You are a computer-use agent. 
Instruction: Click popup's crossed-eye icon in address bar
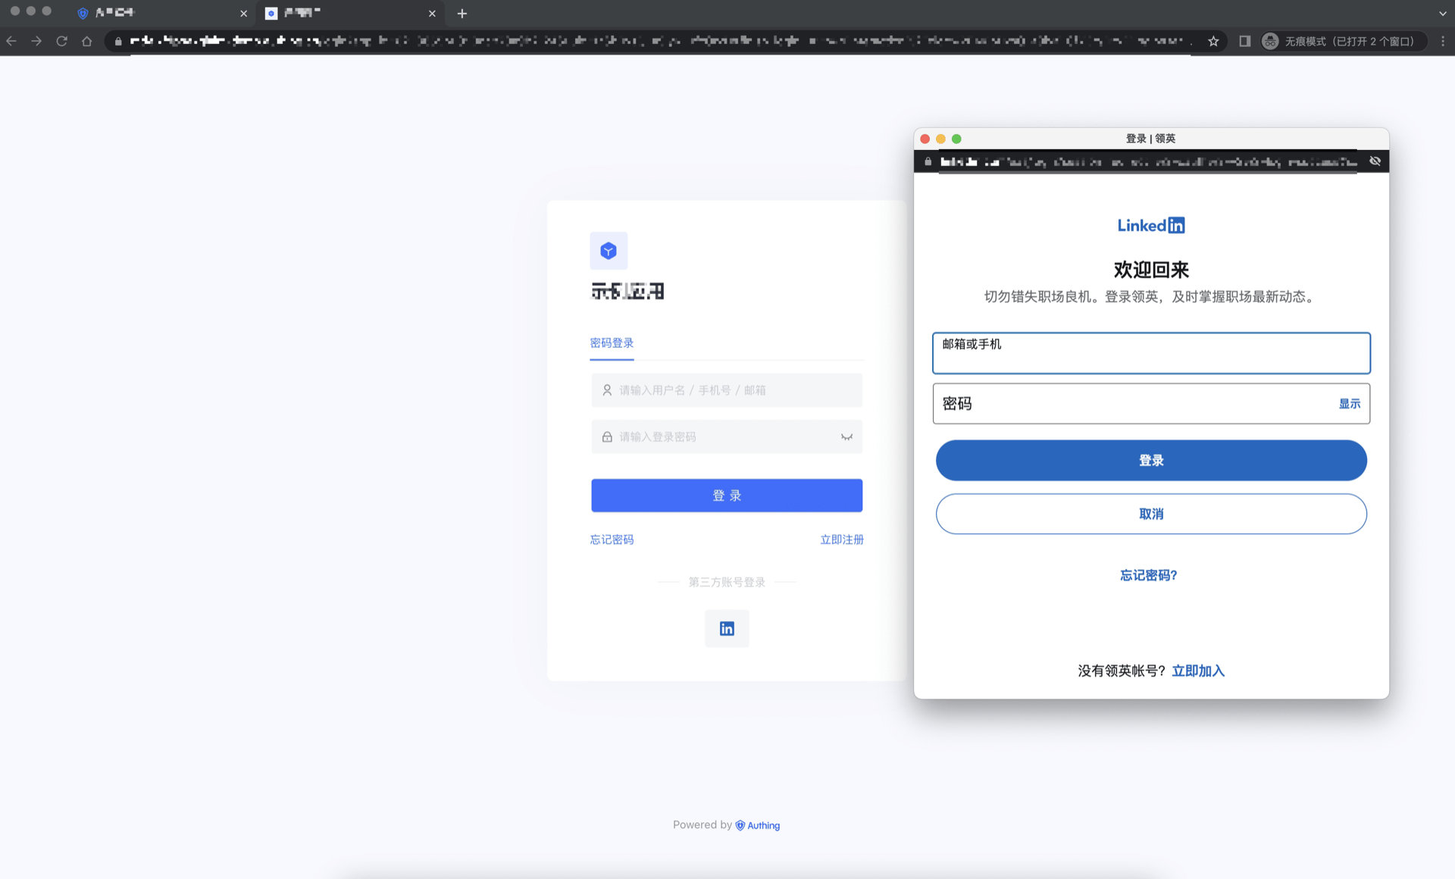(x=1375, y=161)
